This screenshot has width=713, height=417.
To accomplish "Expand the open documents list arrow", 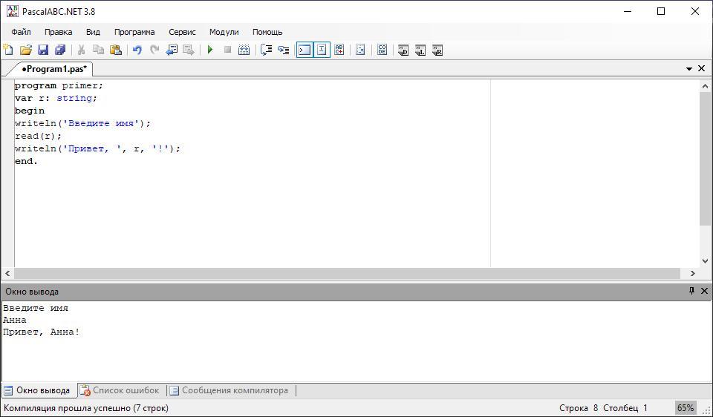I will [689, 68].
